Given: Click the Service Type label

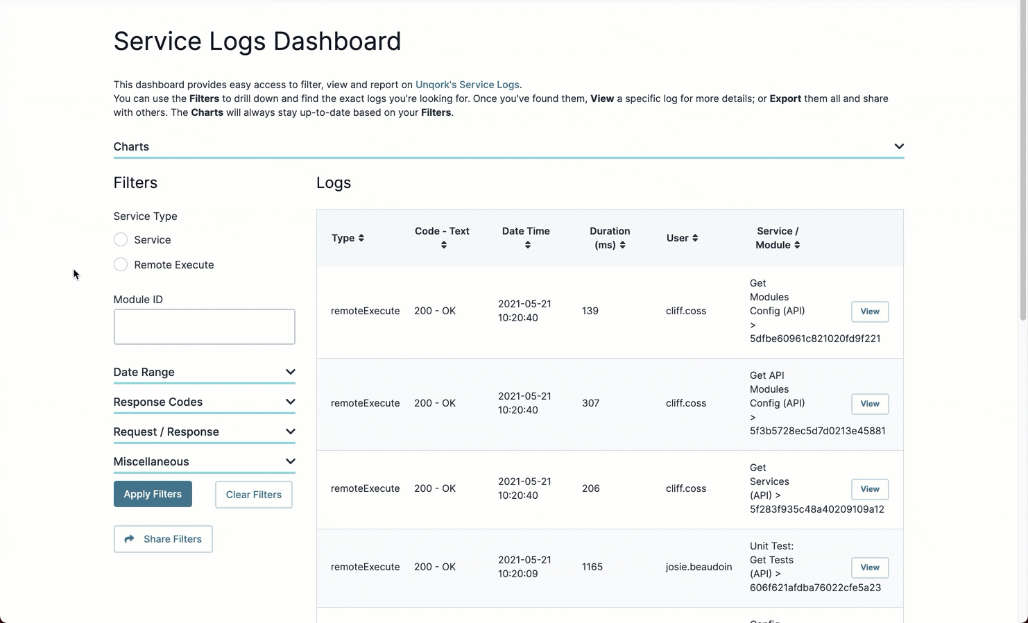Looking at the screenshot, I should [x=146, y=216].
